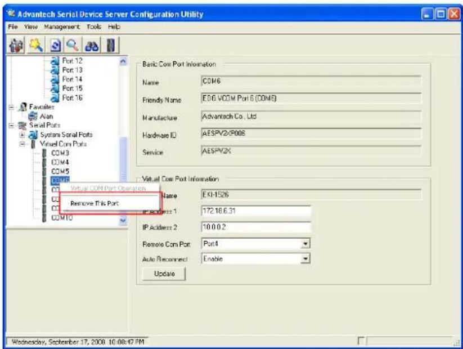Click the Hardware ID field
The width and height of the screenshot is (463, 349).
(x=311, y=133)
